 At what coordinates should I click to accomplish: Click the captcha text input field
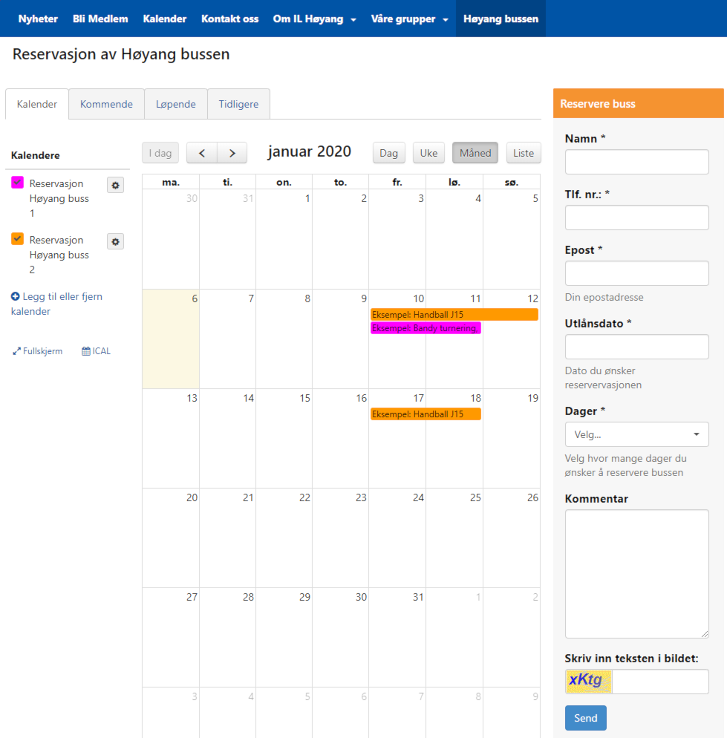pyautogui.click(x=660, y=681)
